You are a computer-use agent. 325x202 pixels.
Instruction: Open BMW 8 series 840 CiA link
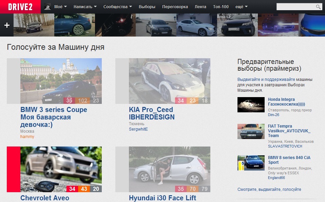point(289,160)
